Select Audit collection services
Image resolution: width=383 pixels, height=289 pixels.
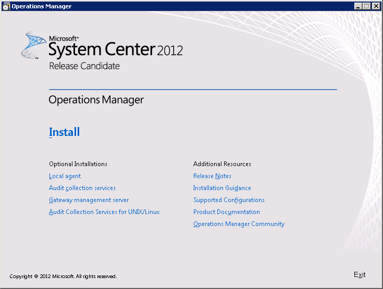(x=82, y=188)
